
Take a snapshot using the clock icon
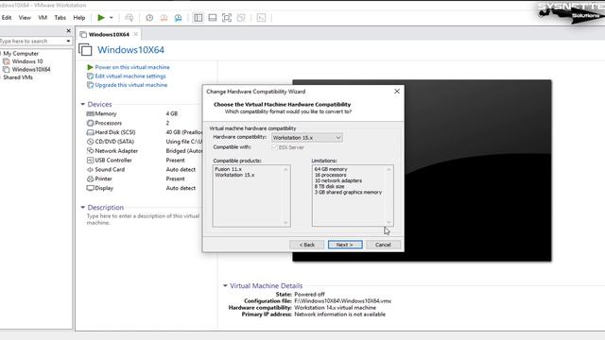149,18
